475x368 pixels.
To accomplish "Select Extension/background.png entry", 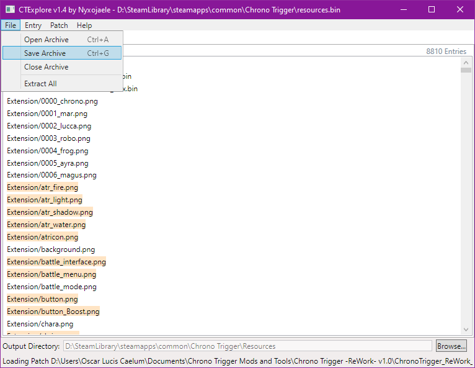I will click(x=51, y=249).
